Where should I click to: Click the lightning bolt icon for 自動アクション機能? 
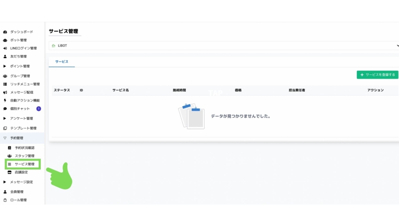click(x=5, y=100)
